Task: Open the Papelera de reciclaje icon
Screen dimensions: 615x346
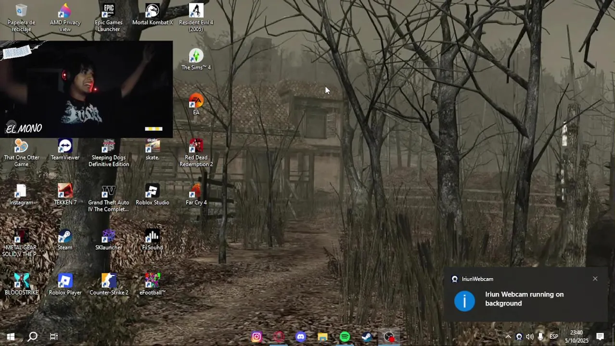Action: coord(21,18)
